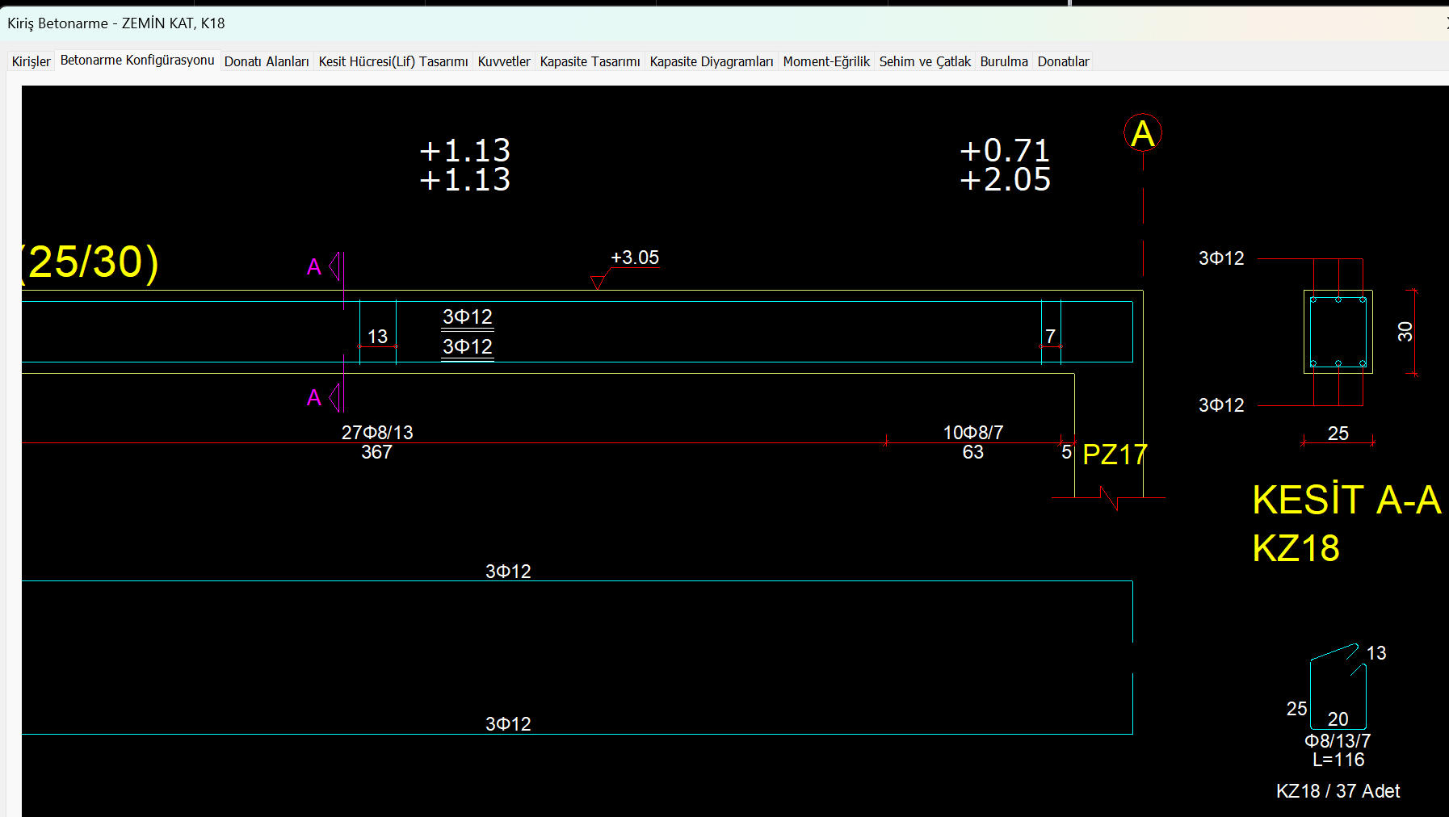Click the beam cross-section rectangle drawing
The image size is (1449, 817).
(1338, 332)
